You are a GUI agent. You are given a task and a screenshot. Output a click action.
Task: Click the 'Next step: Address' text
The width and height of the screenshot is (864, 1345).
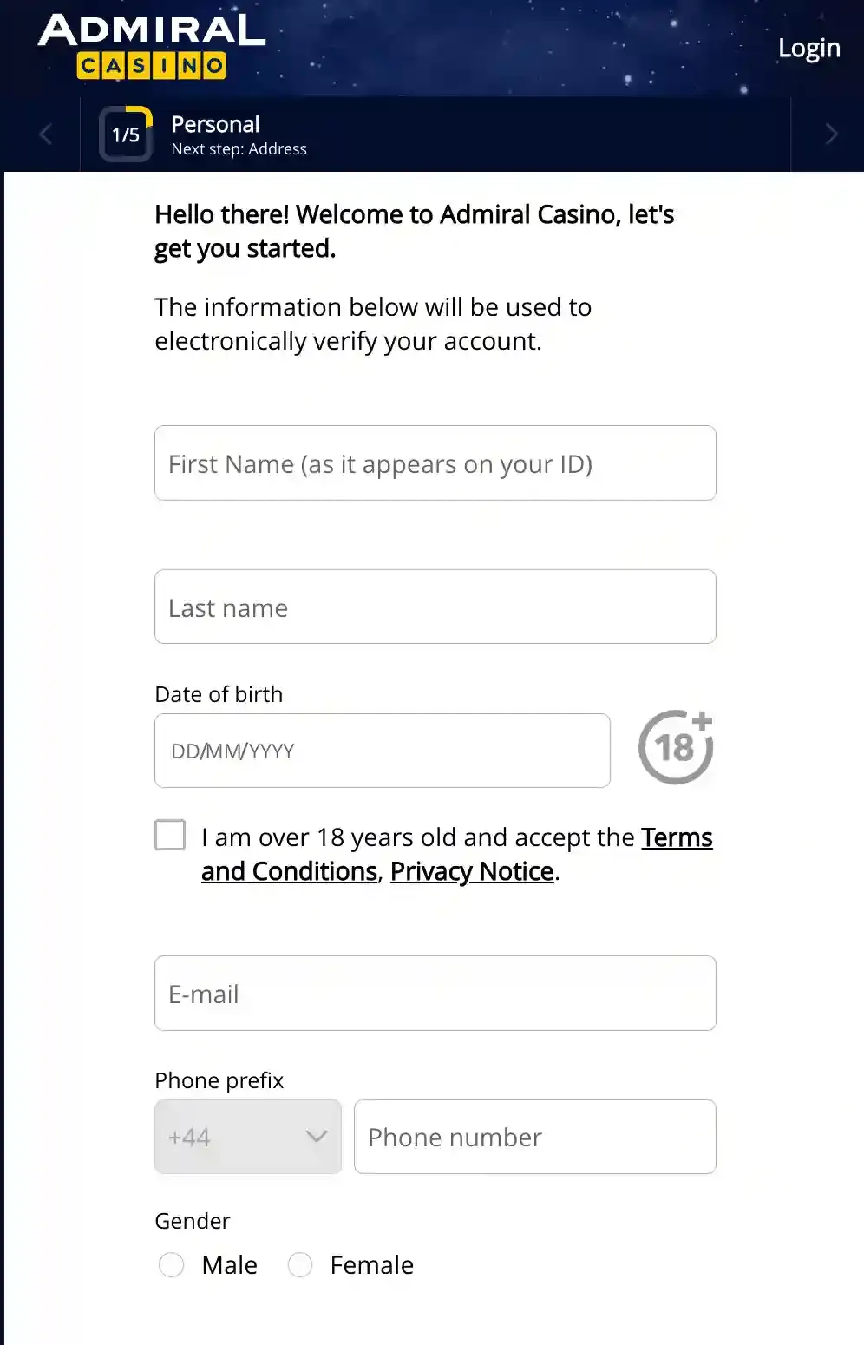[239, 149]
